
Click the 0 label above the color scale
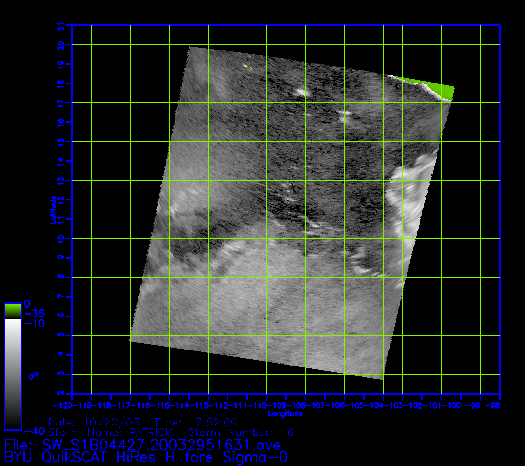pos(27,304)
